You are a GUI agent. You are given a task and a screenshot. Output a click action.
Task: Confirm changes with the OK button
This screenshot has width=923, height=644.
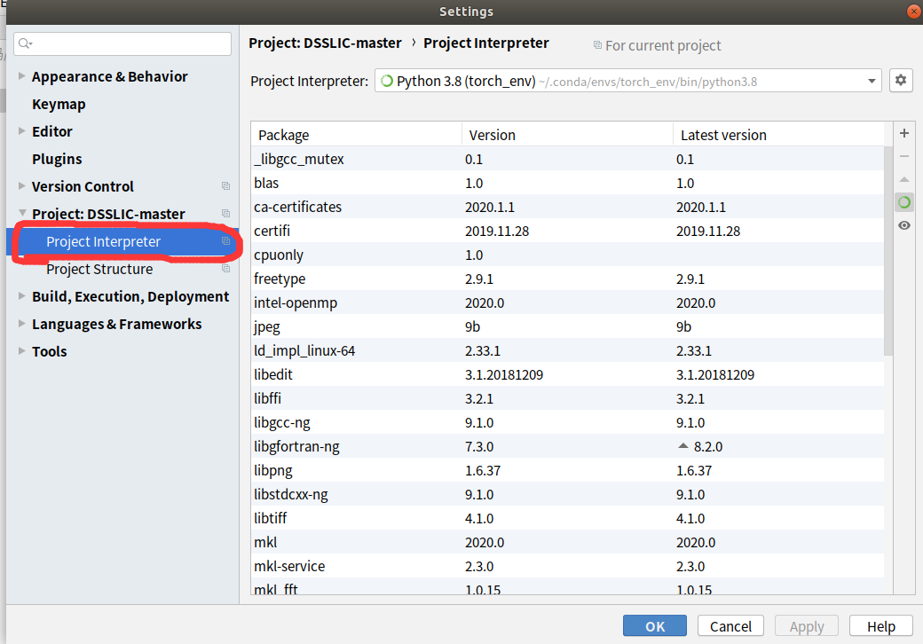click(654, 625)
